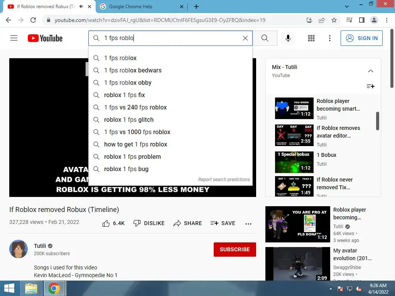Open YouTube settings three-dot menu

tap(329, 38)
